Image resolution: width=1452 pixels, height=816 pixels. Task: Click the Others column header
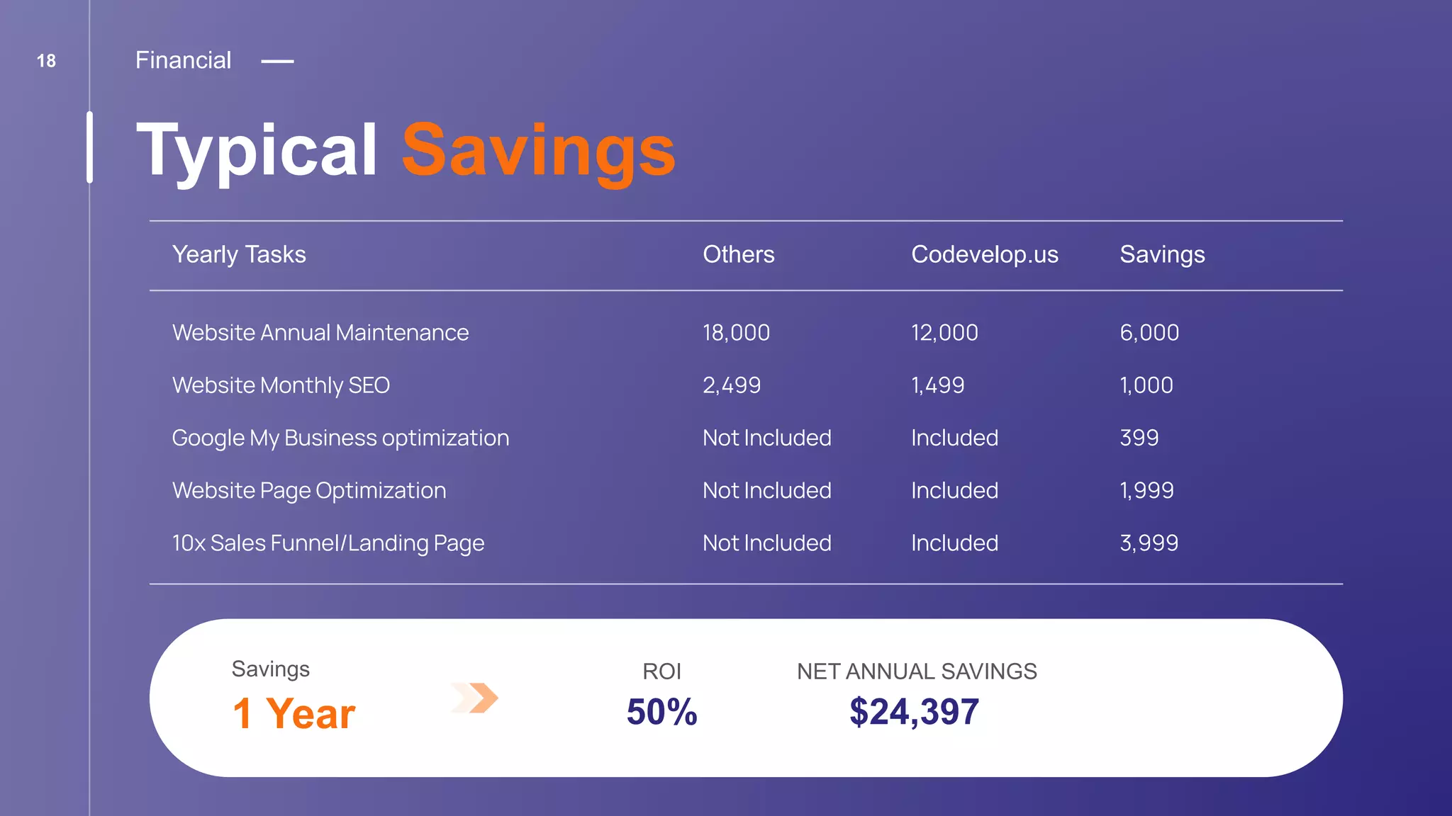click(738, 254)
